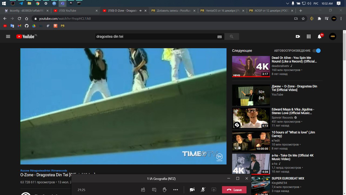This screenshot has width=346, height=195.
Task: Open the Stereo Love video thumbnail
Action: (251, 118)
